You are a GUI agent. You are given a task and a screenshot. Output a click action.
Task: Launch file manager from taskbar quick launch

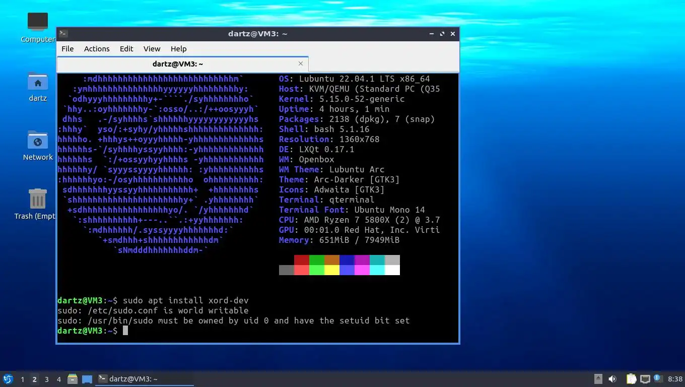[x=73, y=379]
